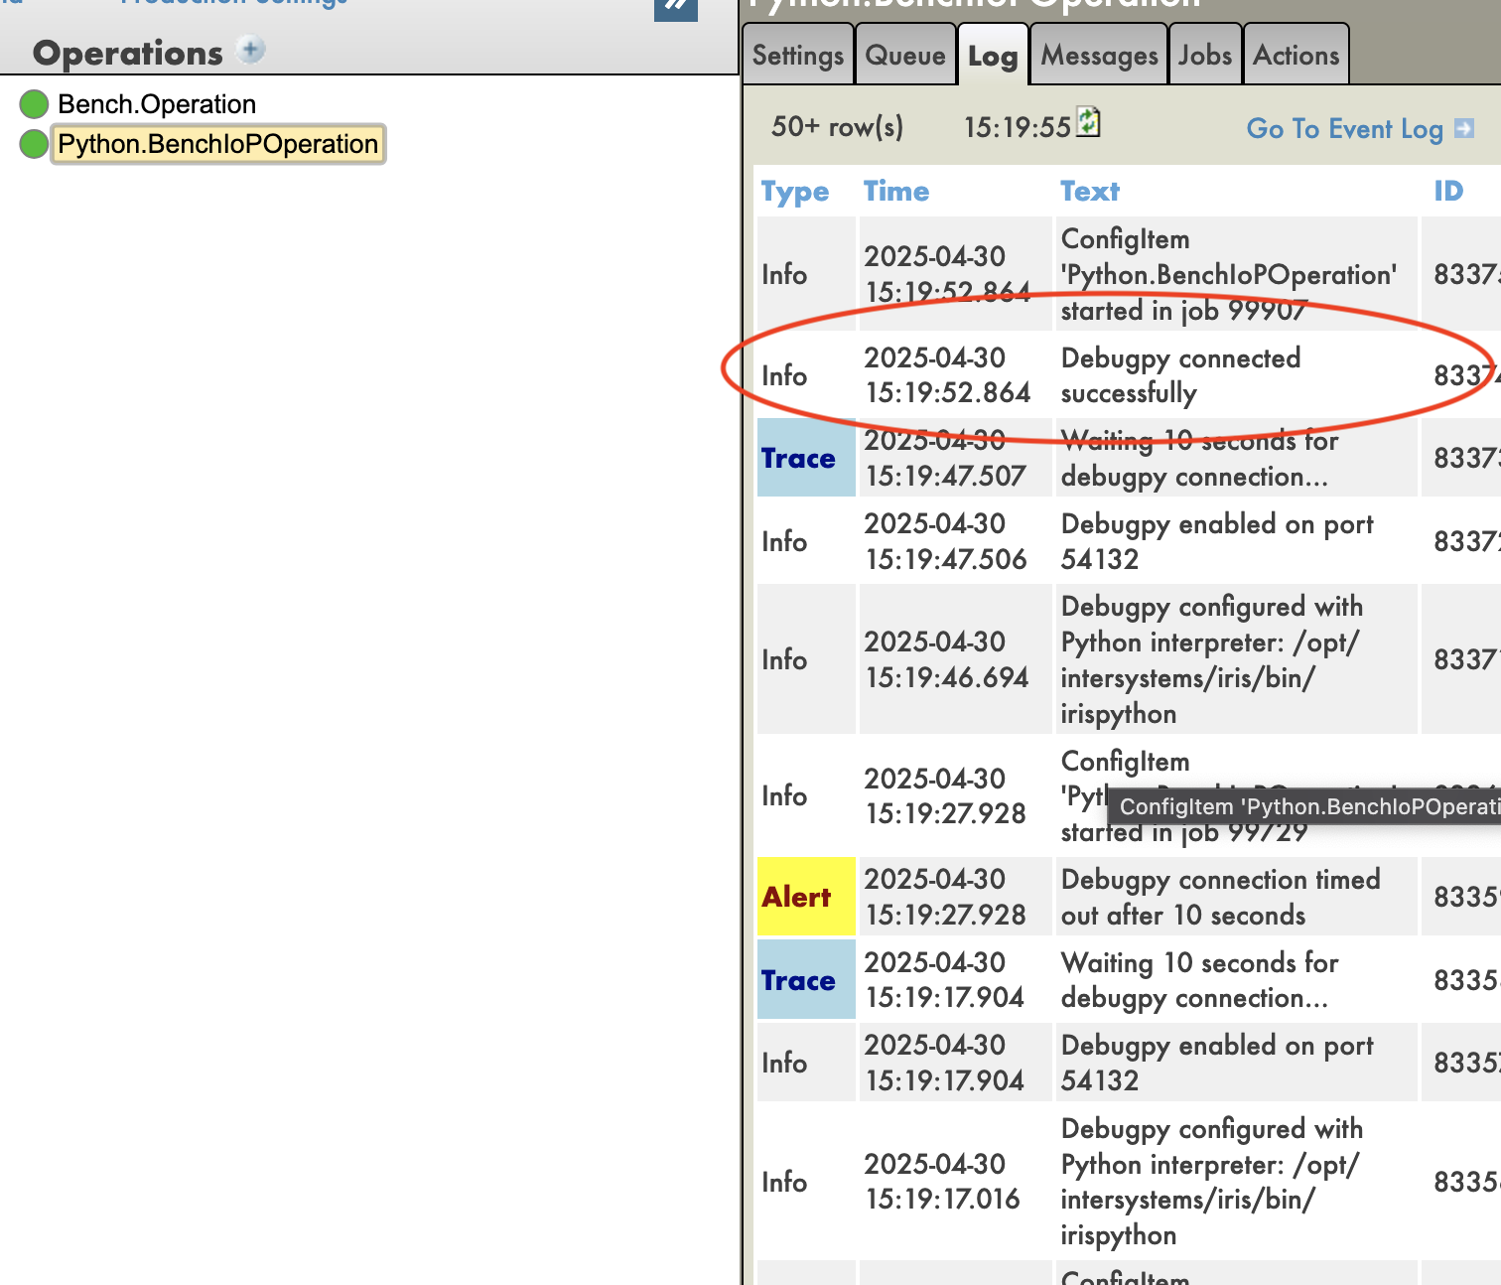
Task: Click the Operations section heading
Action: (128, 53)
